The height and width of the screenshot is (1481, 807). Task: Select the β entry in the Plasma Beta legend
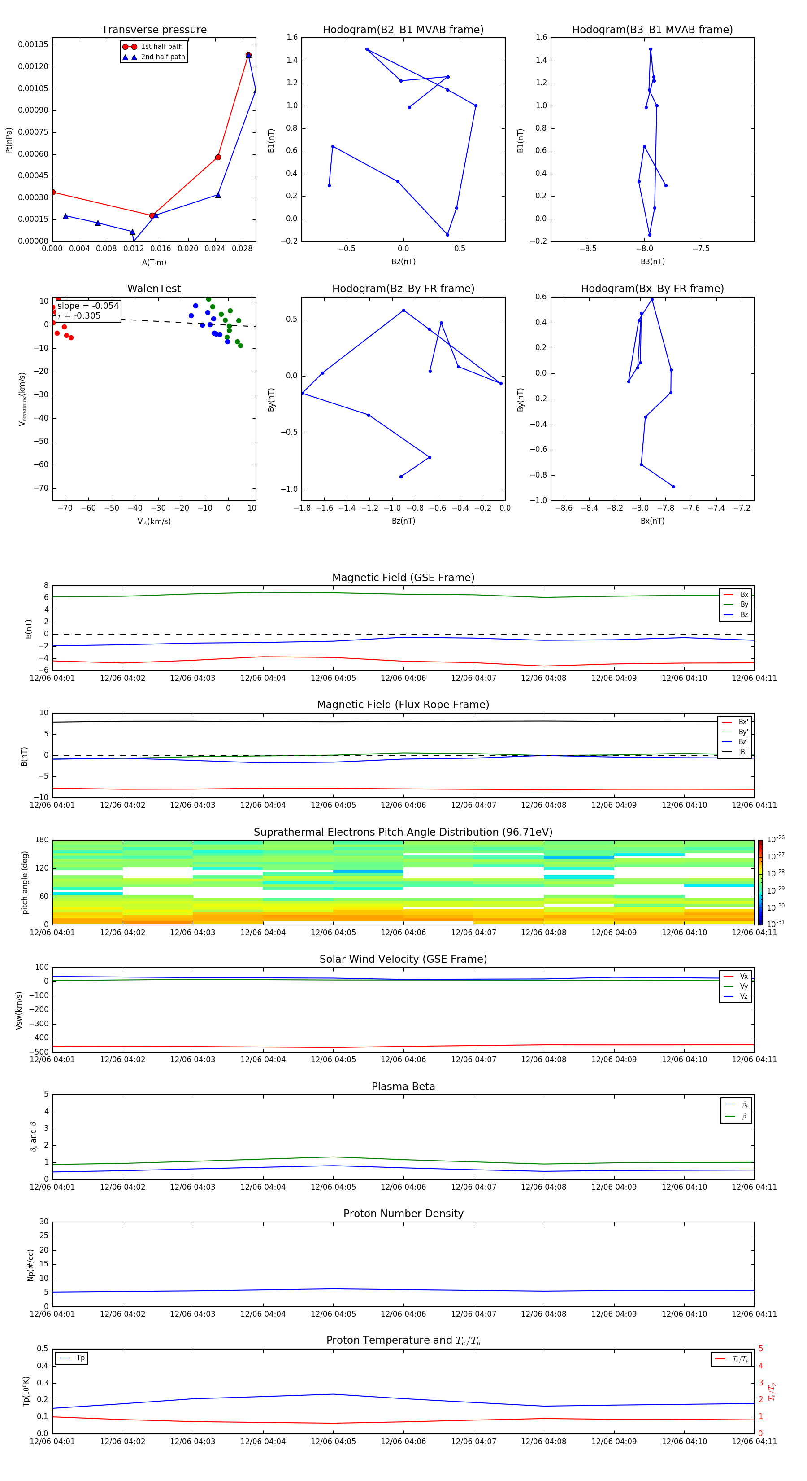coord(736,1117)
